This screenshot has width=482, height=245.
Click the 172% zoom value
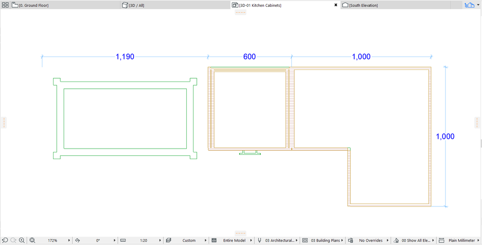tap(53, 240)
